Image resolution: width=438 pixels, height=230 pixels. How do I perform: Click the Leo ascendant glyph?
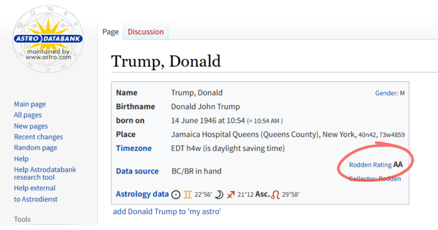[275, 195]
